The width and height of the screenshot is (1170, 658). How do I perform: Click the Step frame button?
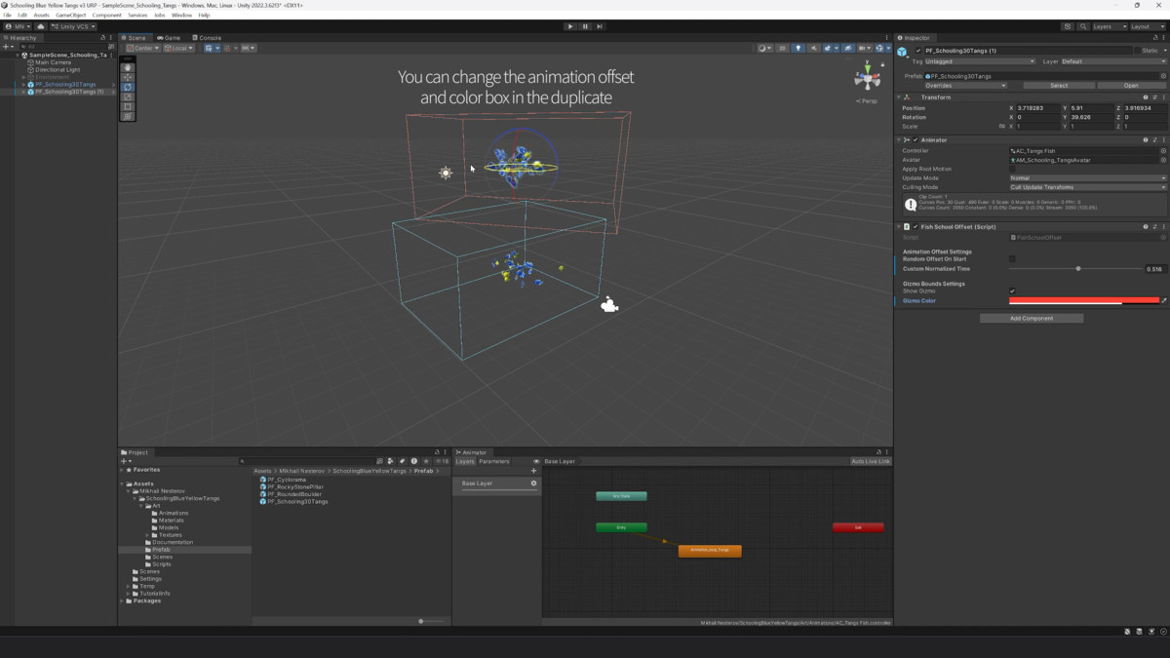point(600,26)
